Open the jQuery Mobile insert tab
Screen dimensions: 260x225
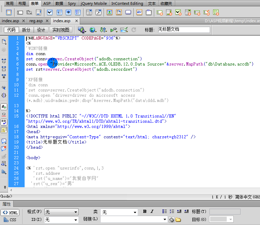pos(94,3)
